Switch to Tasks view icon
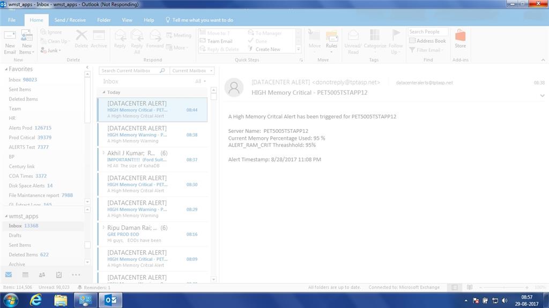 click(59, 275)
